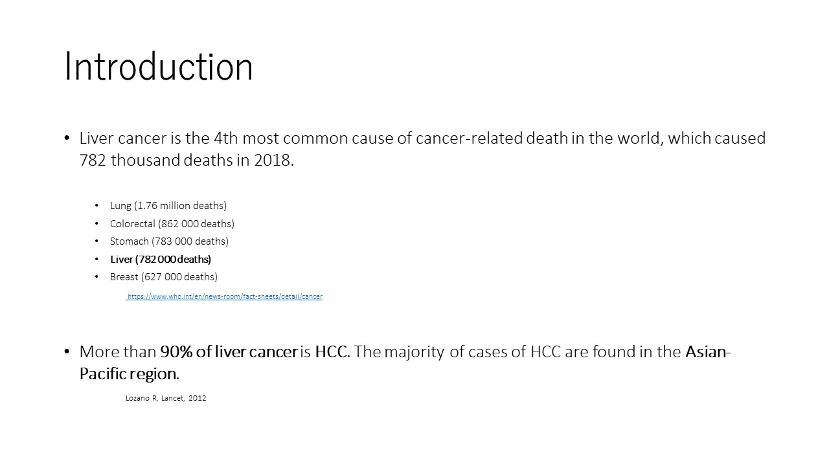Image resolution: width=829 pixels, height=466 pixels.
Task: Select the Breast (627 000 deaths) line
Action: click(x=164, y=277)
